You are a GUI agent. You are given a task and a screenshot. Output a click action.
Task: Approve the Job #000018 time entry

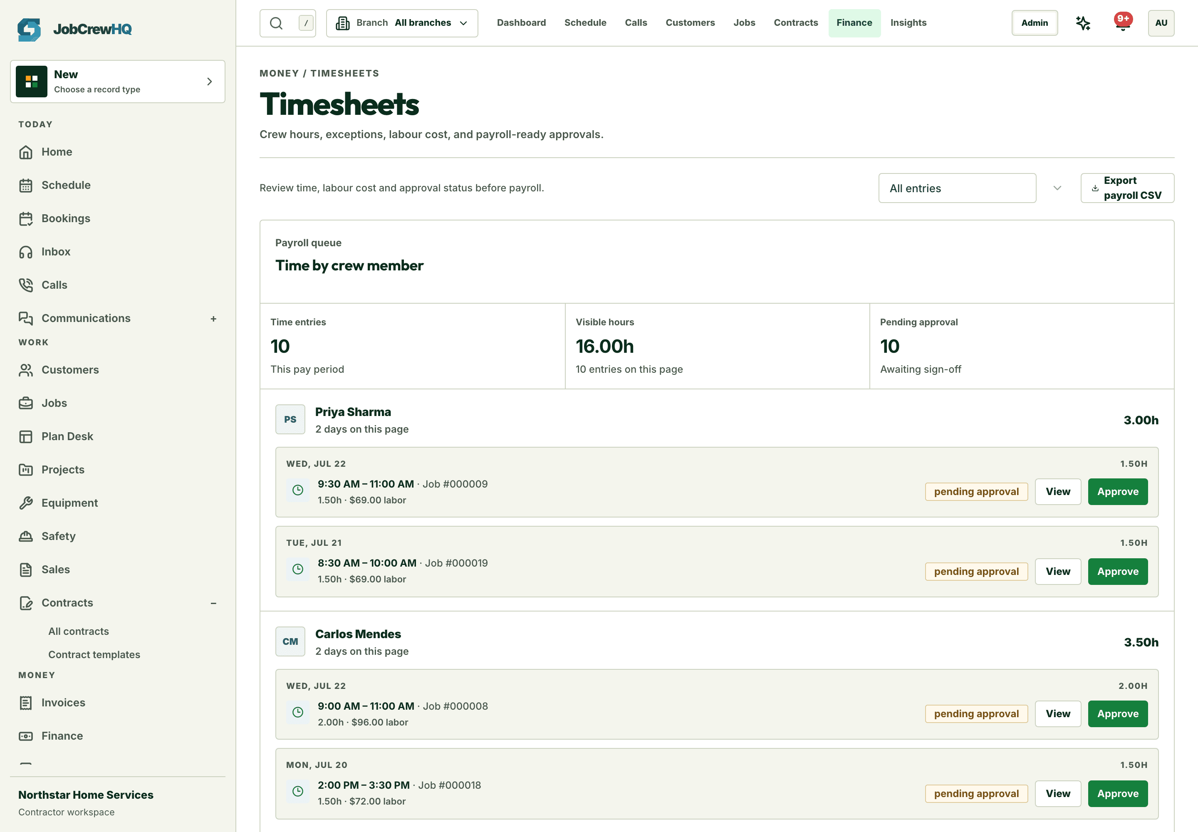(1118, 793)
